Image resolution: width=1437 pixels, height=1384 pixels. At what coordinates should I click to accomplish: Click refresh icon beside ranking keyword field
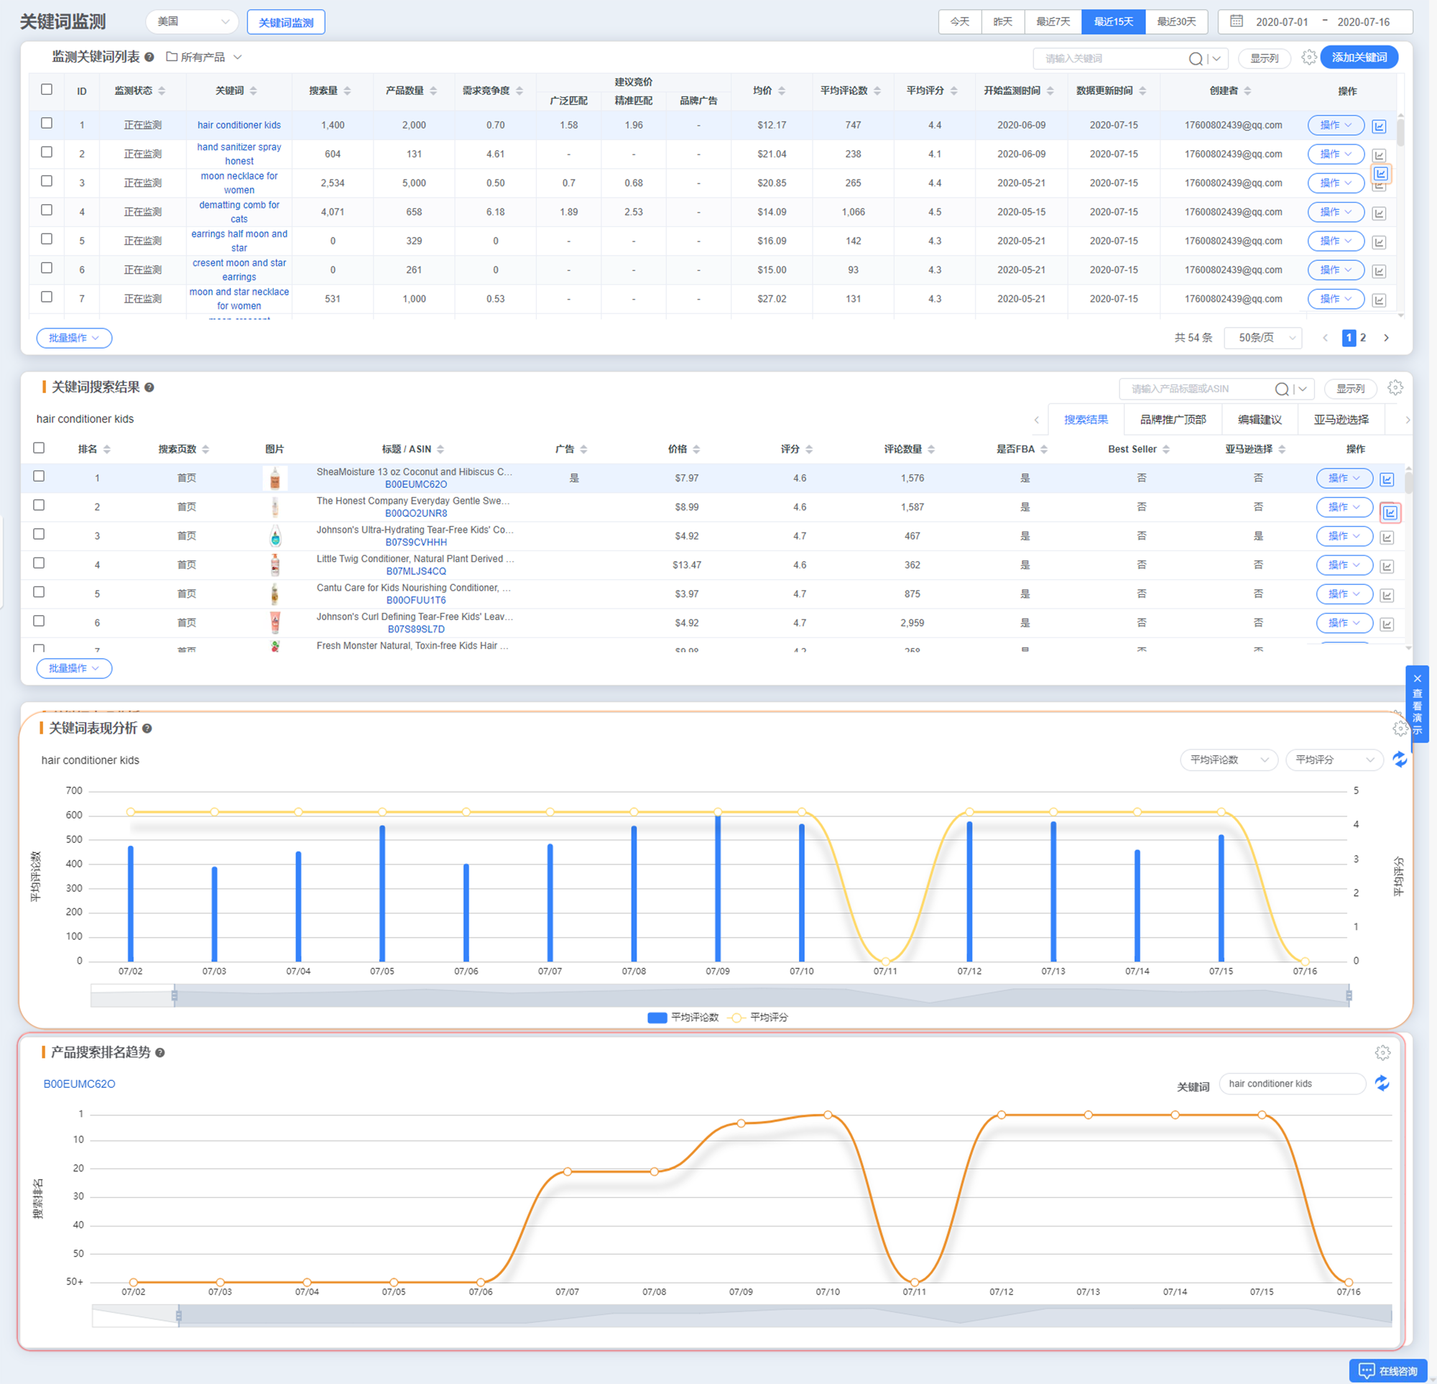point(1381,1084)
